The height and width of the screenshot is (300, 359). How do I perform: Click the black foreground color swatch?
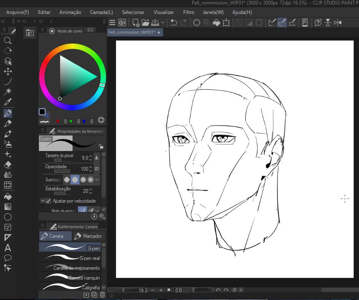click(x=42, y=112)
